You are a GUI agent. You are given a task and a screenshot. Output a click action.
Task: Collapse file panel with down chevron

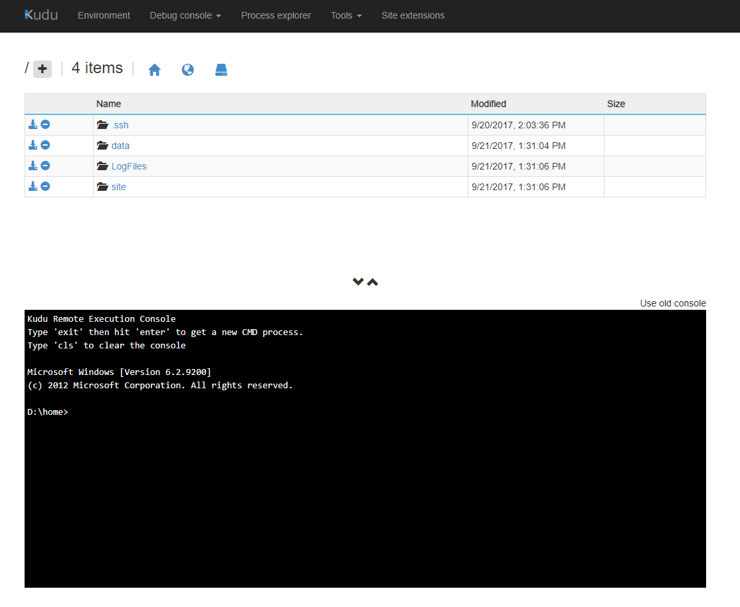[x=358, y=282]
